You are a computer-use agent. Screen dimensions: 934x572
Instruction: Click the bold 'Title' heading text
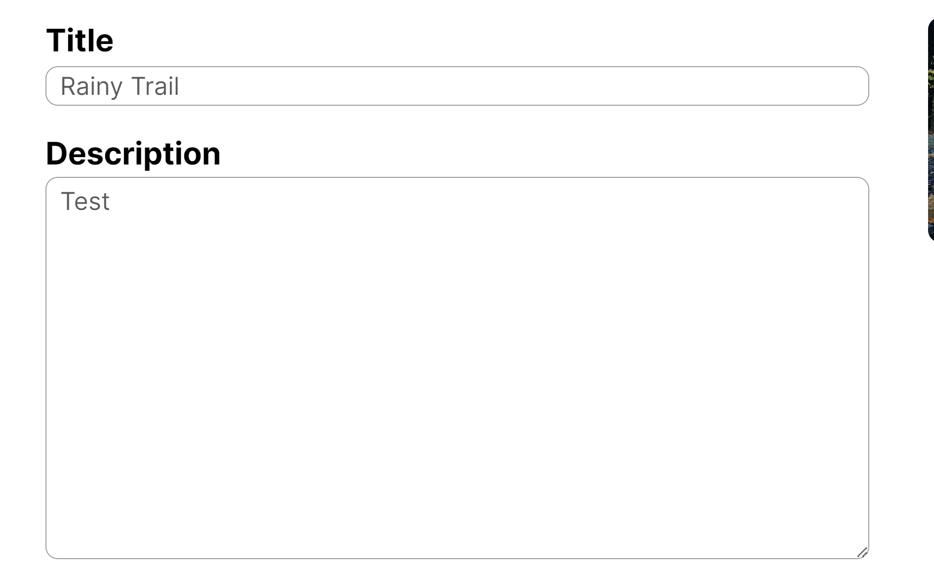(80, 40)
